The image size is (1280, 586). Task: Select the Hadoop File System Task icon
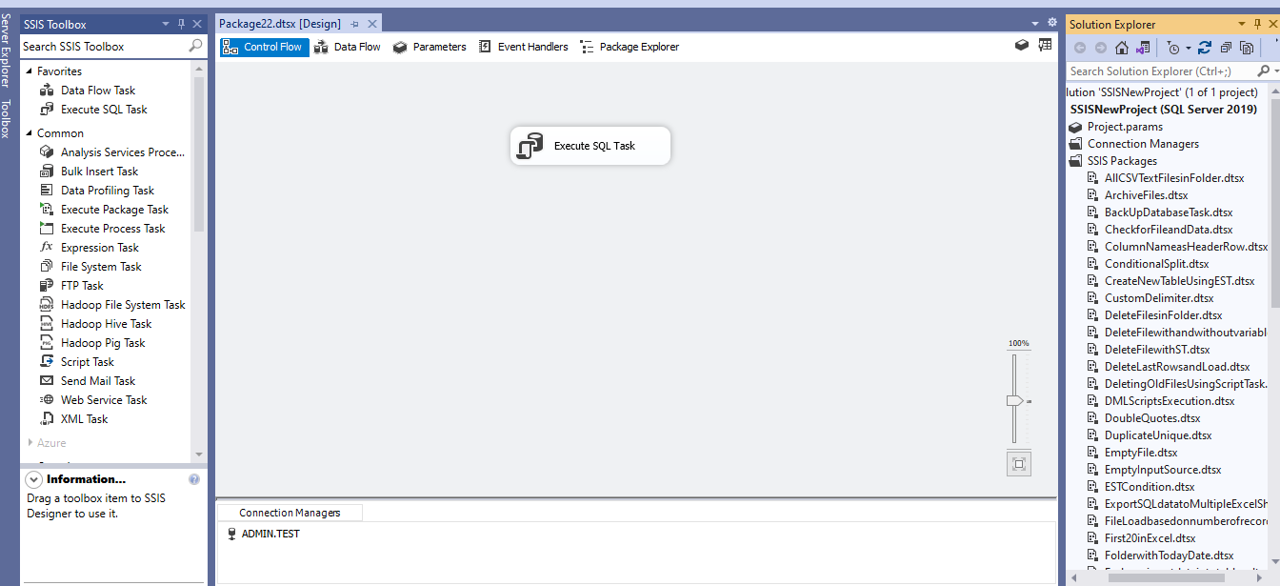47,305
